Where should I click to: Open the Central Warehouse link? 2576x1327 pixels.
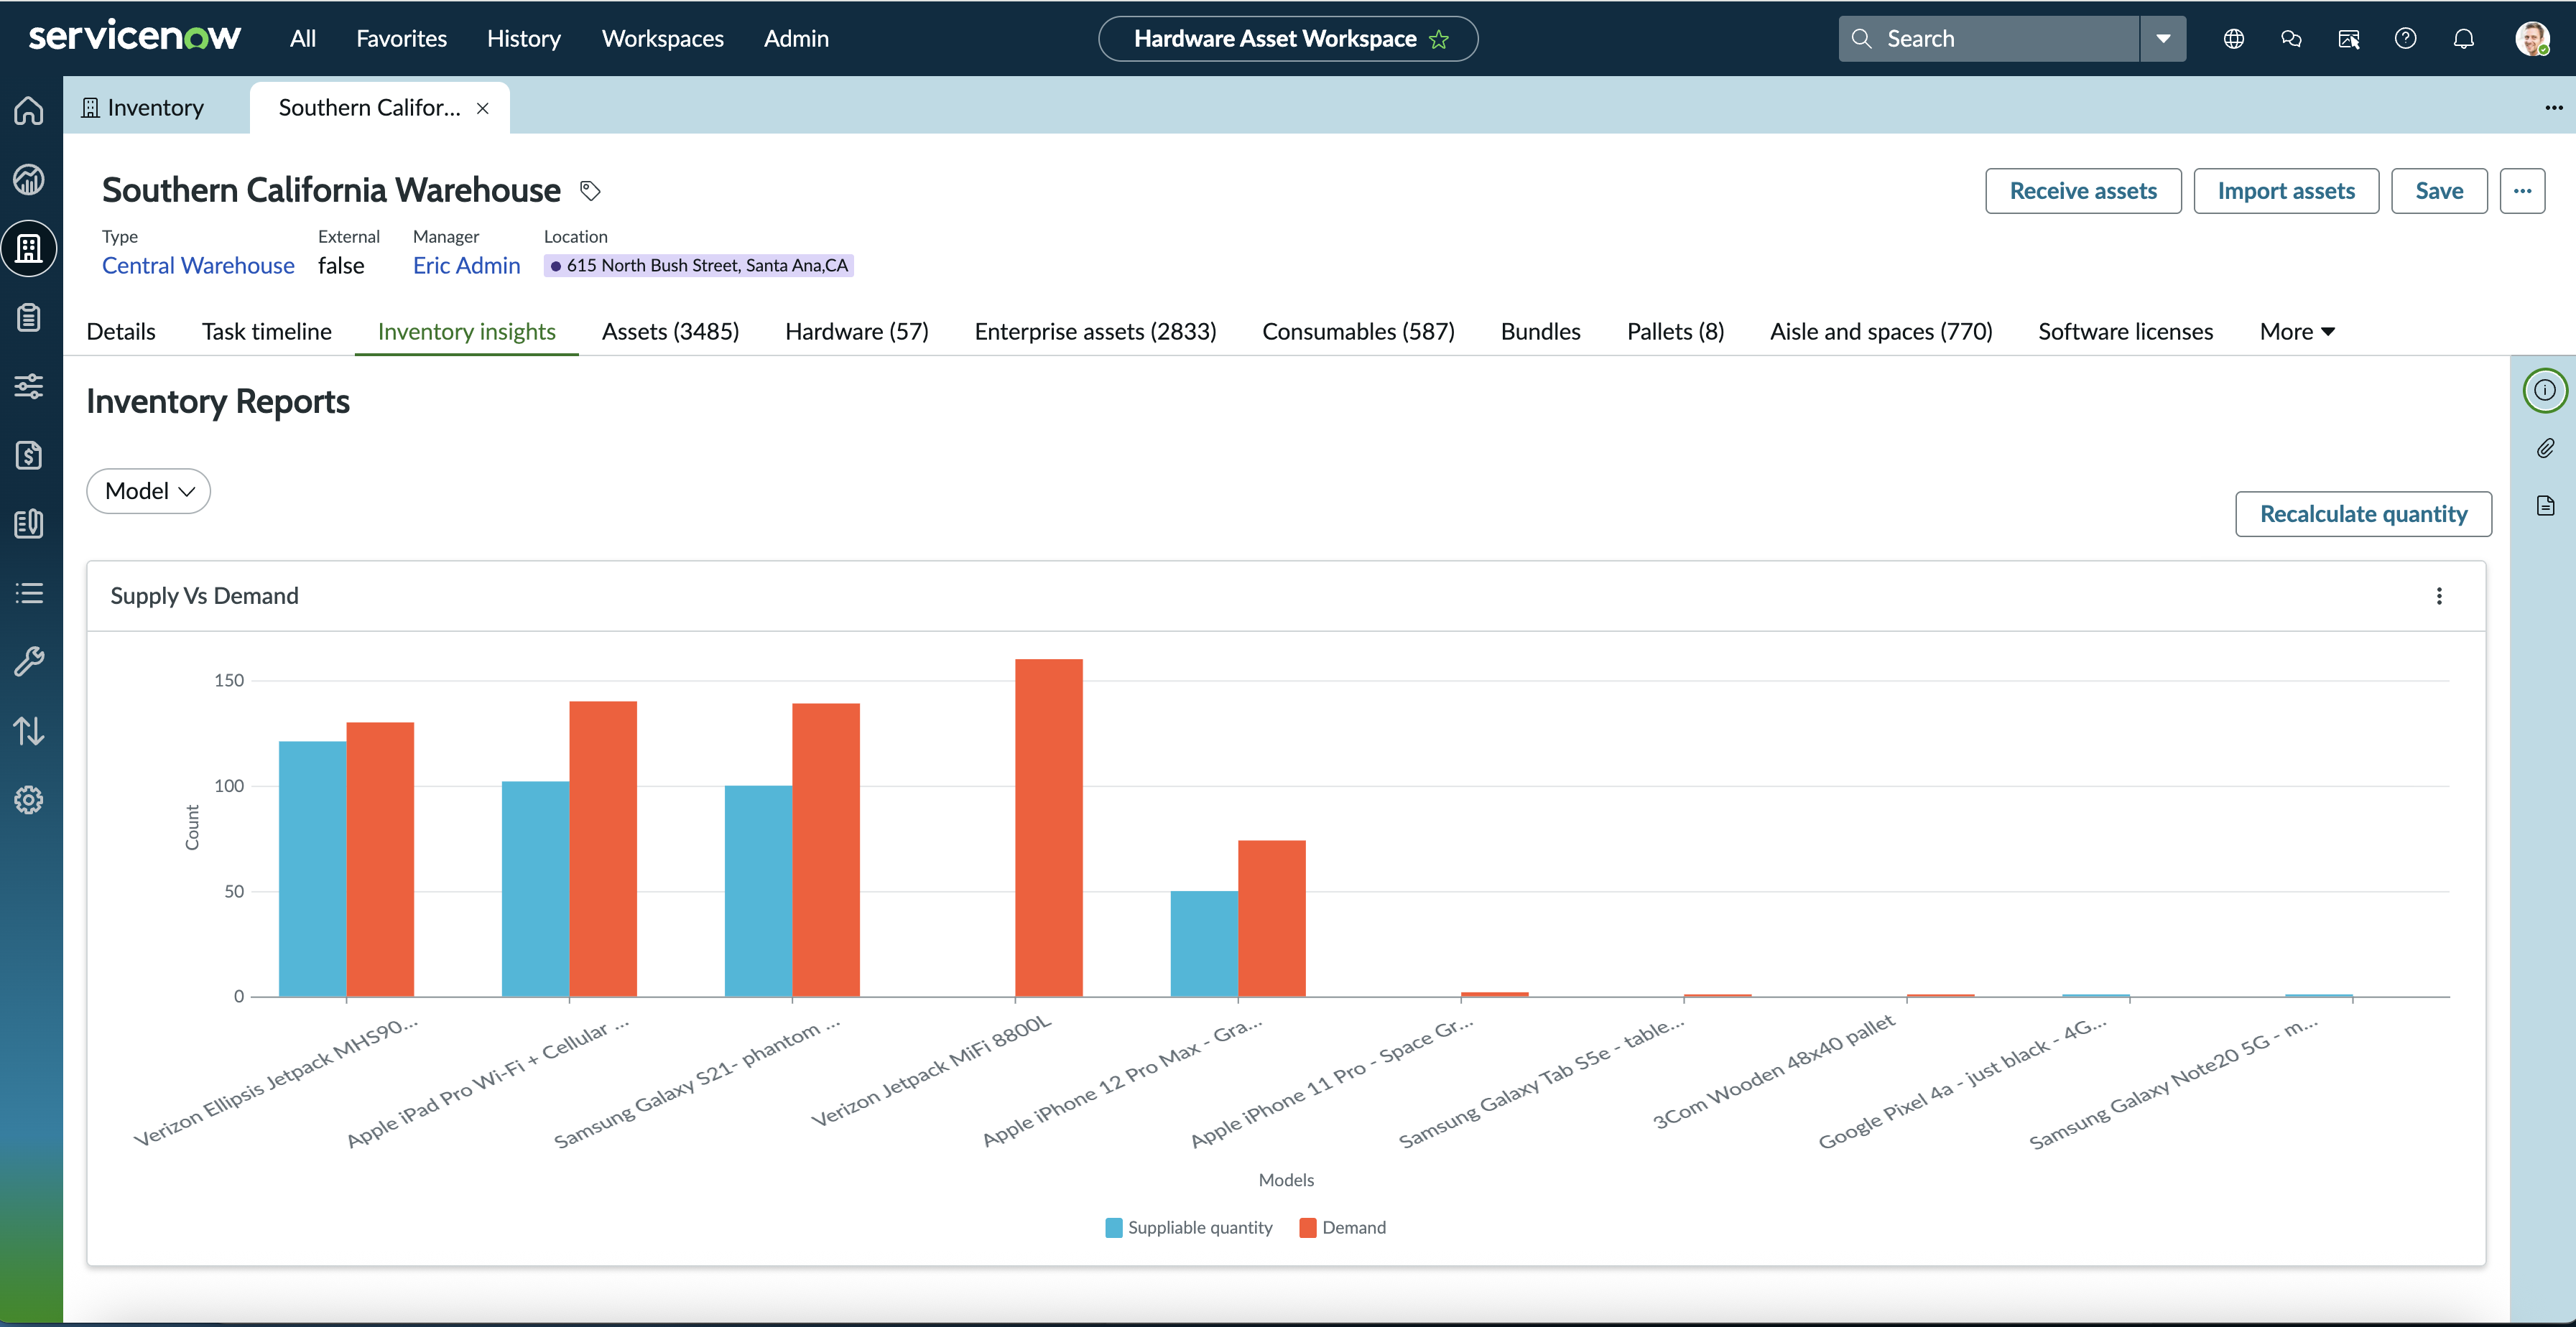click(x=198, y=266)
